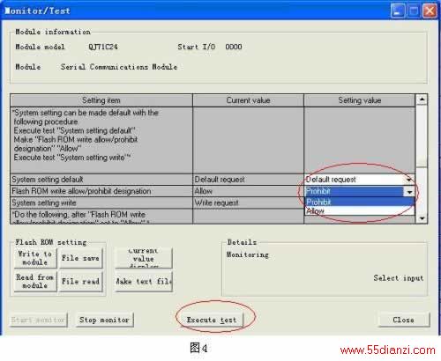Click the Write request current value cell
Screen dimensions: 441x361
click(248, 203)
